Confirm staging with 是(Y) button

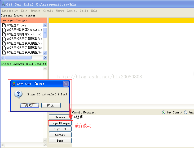(29, 105)
